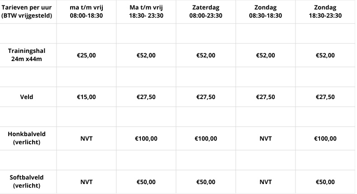Select Softbalveld's weekday evening price of €50,00
The height and width of the screenshot is (194, 357).
[x=146, y=182]
